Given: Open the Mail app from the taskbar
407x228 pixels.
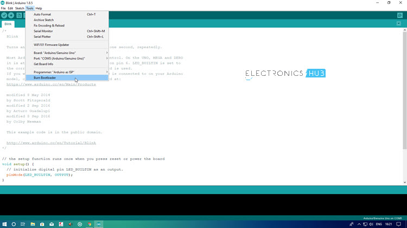Looking at the screenshot, I should click(52, 224).
